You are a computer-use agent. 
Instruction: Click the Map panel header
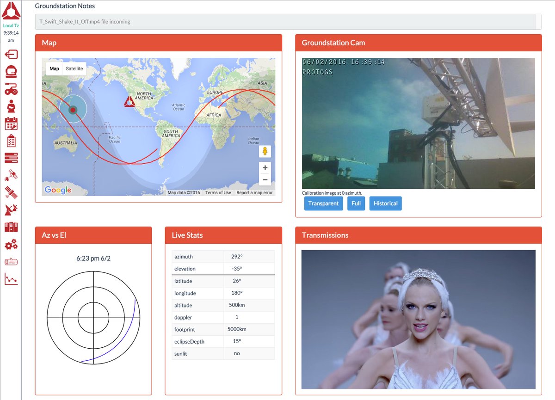tap(159, 43)
